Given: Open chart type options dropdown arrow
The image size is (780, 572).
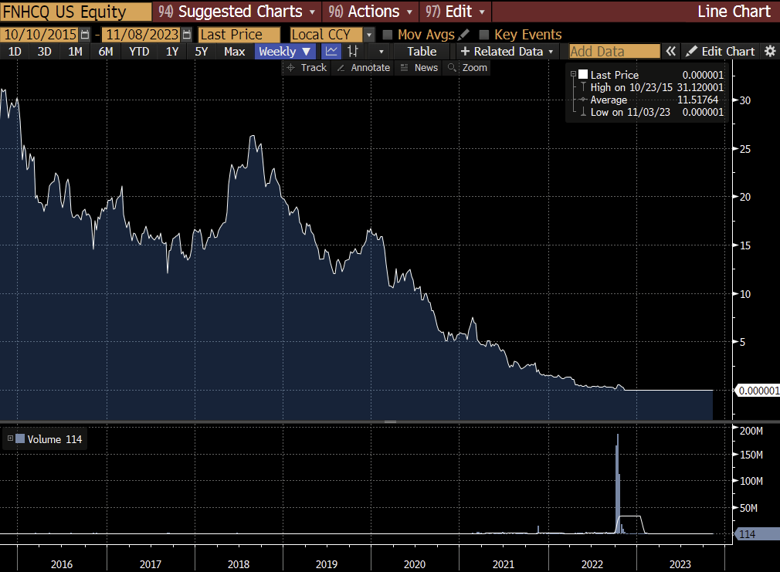Looking at the screenshot, I should click(381, 51).
